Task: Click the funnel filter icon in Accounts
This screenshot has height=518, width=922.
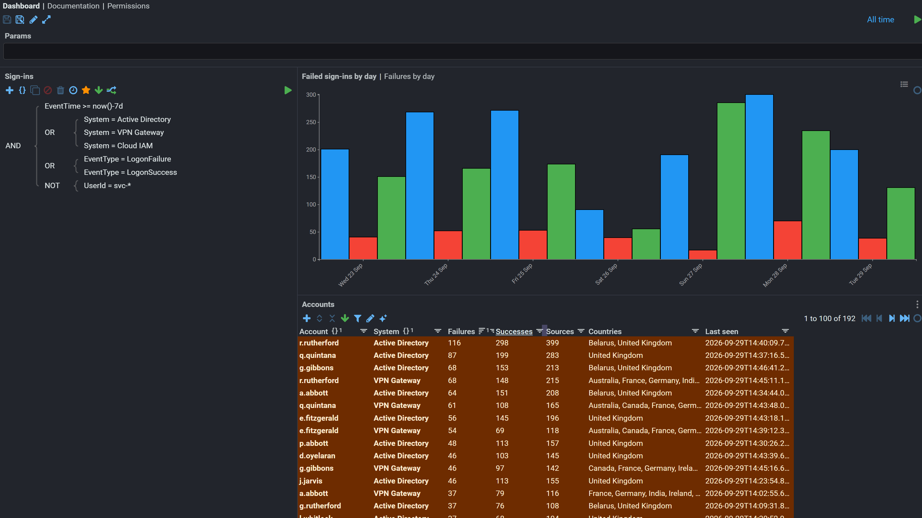Action: 357,318
